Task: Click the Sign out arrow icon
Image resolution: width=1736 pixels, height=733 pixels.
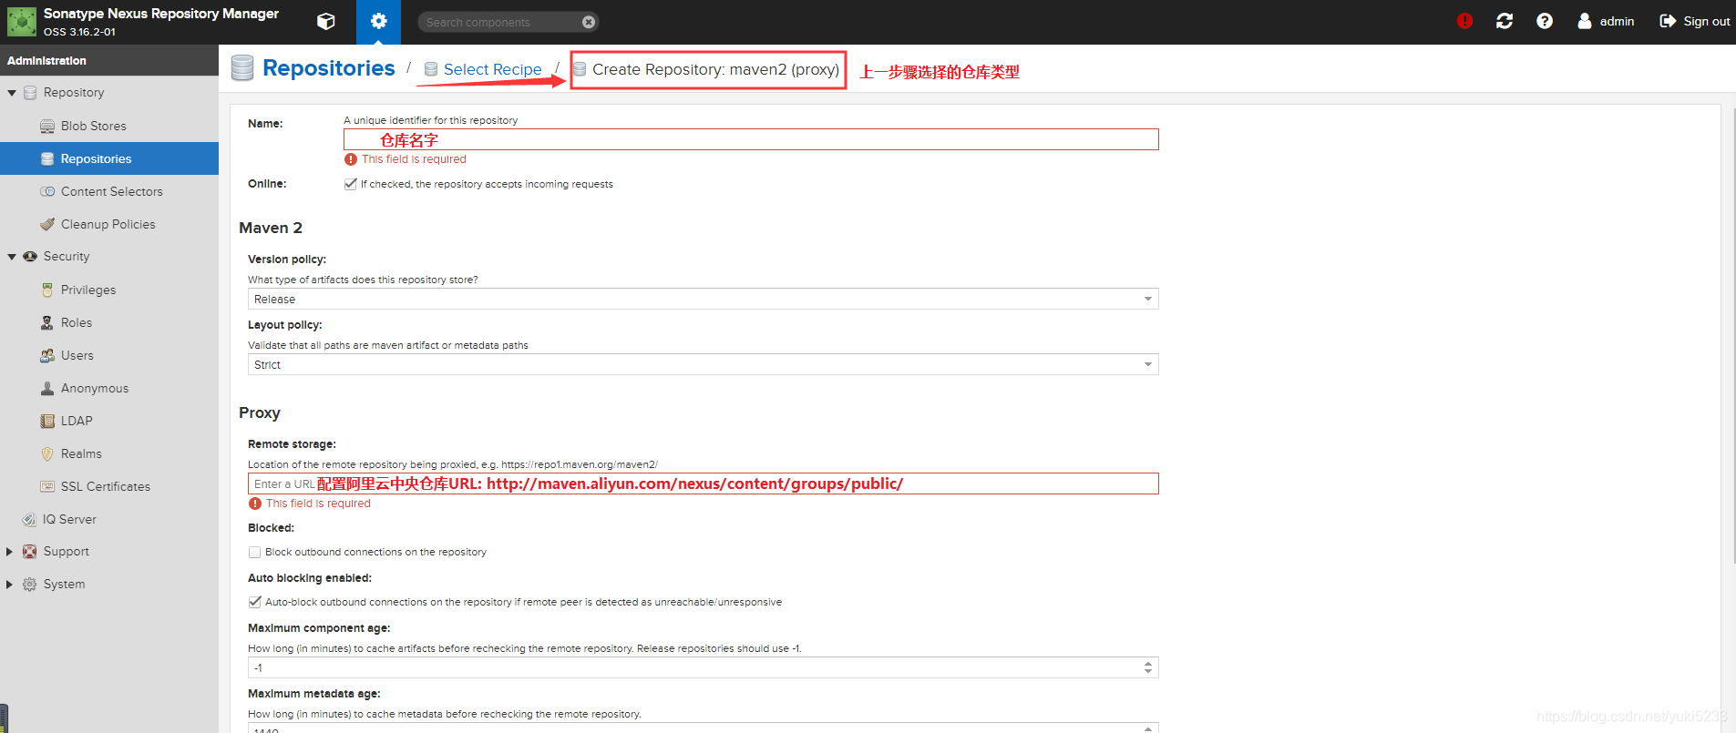Action: pos(1668,21)
